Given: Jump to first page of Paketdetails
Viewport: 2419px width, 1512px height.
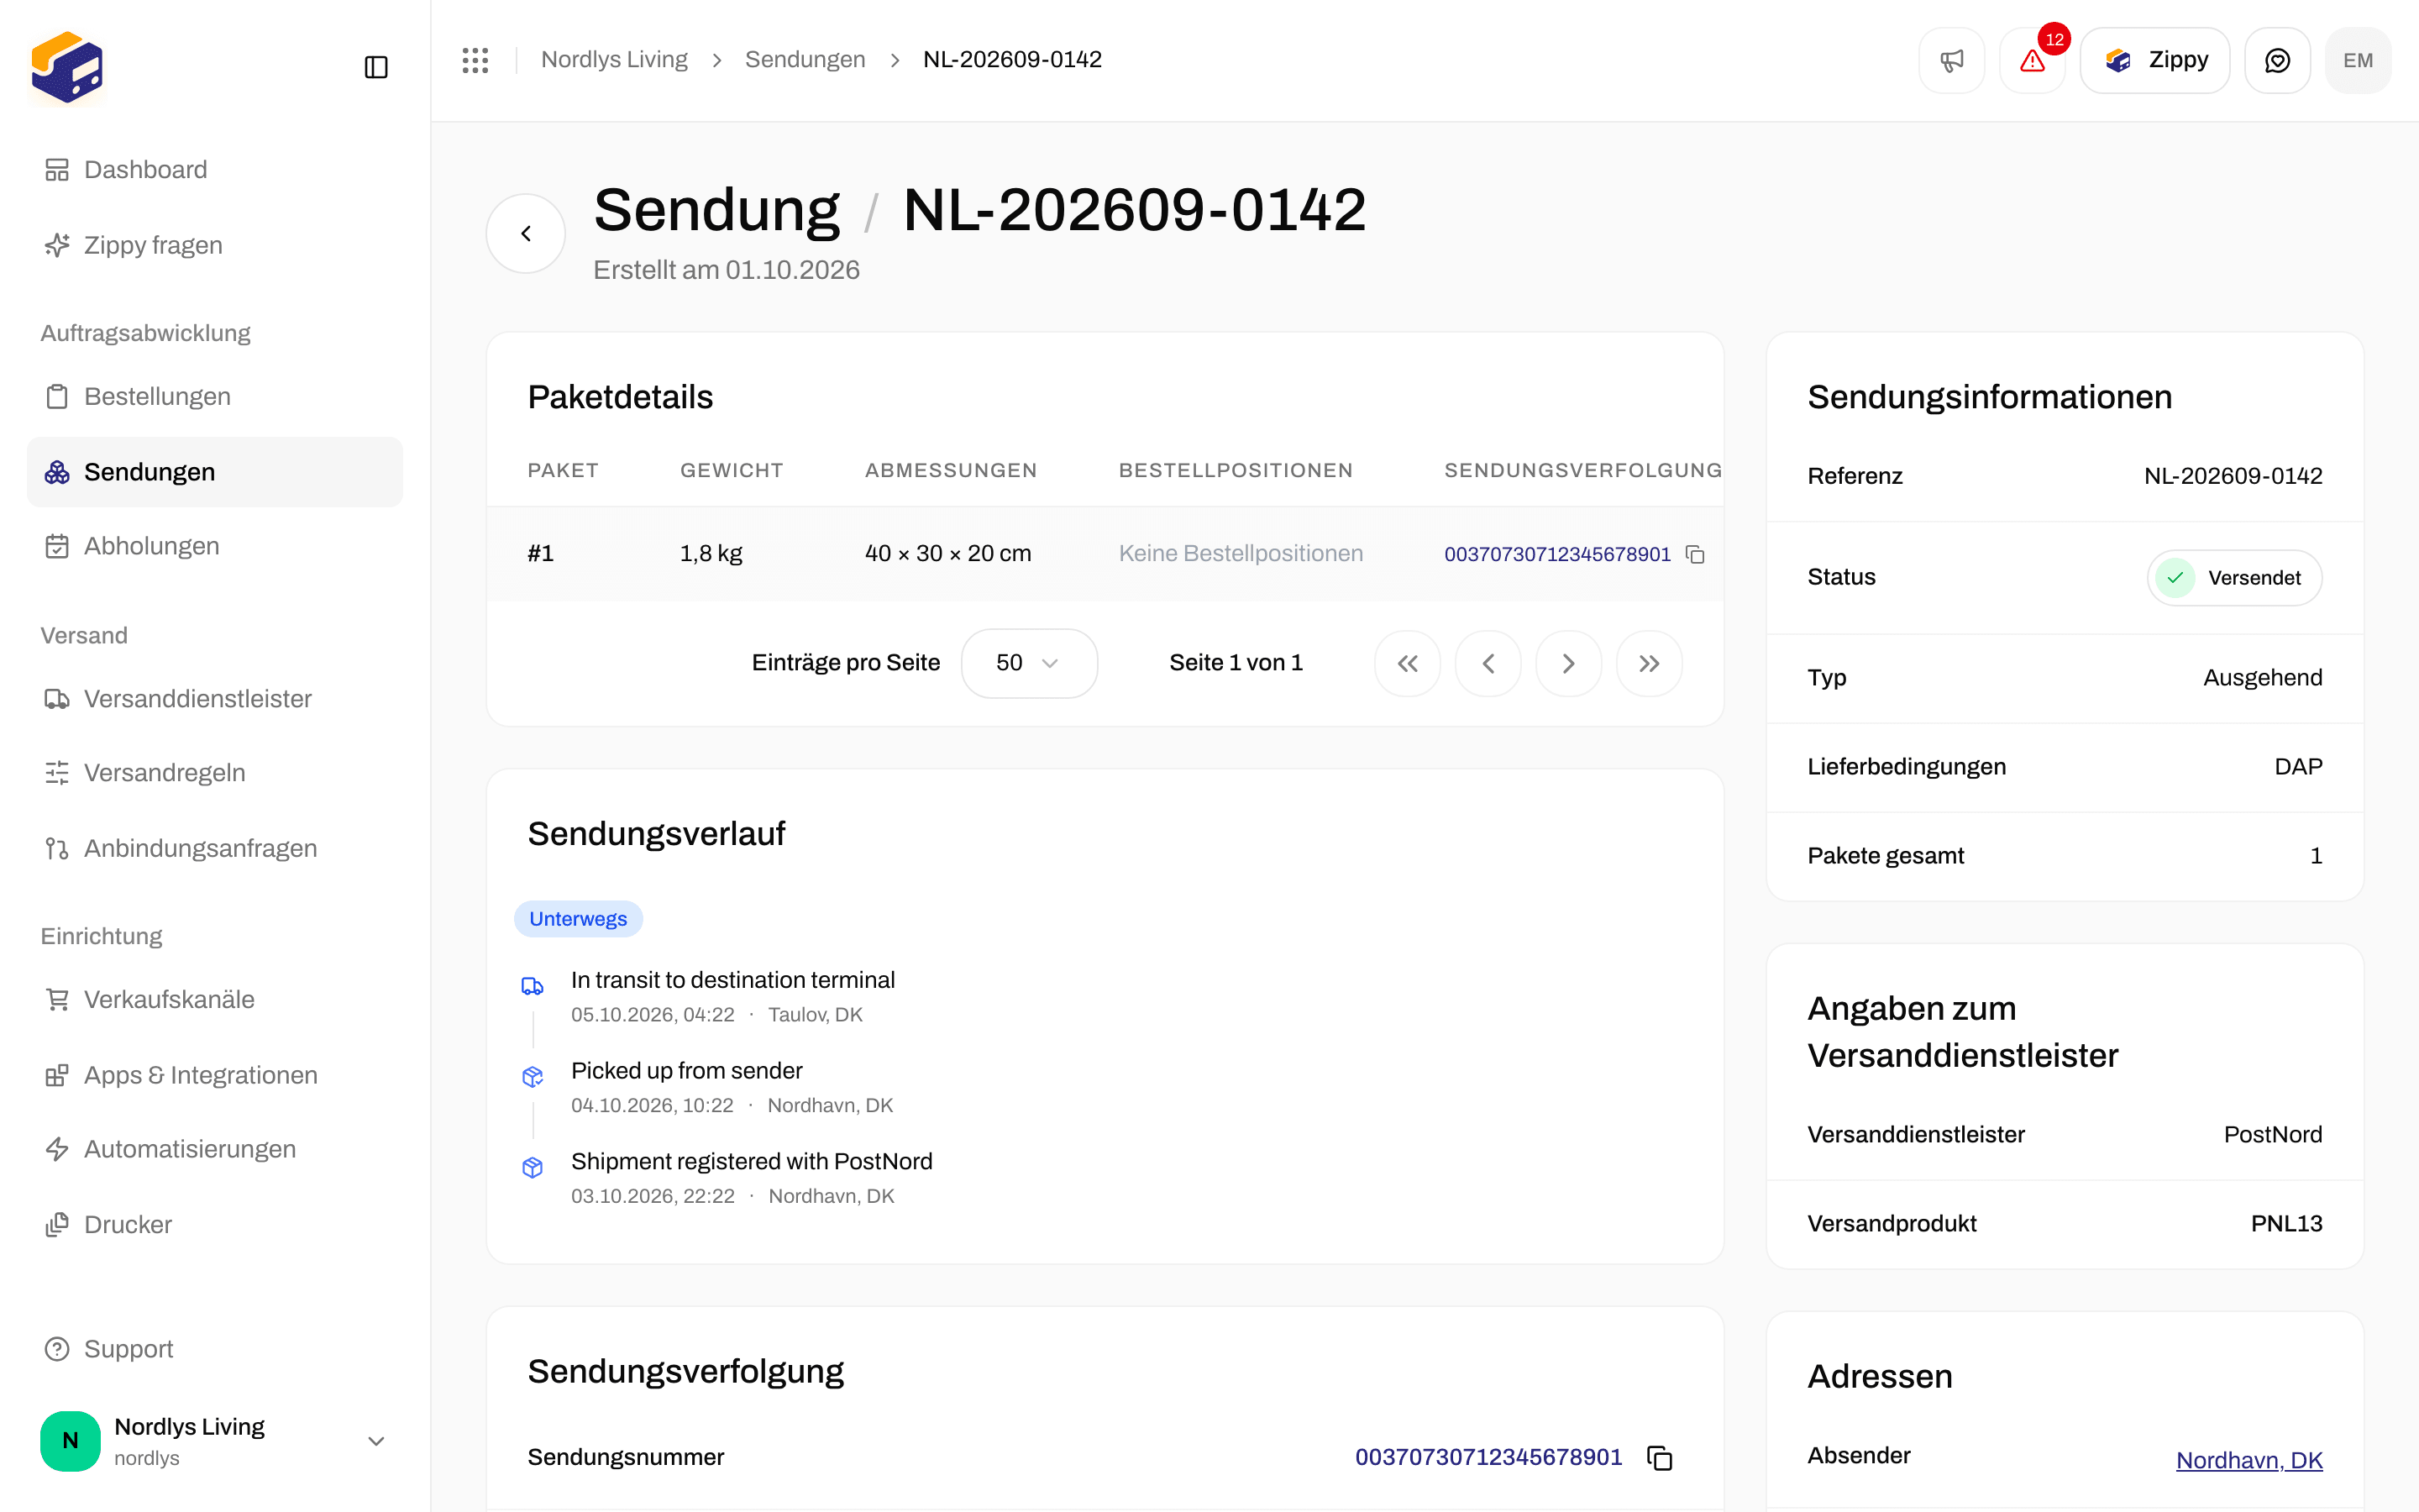Looking at the screenshot, I should point(1408,663).
